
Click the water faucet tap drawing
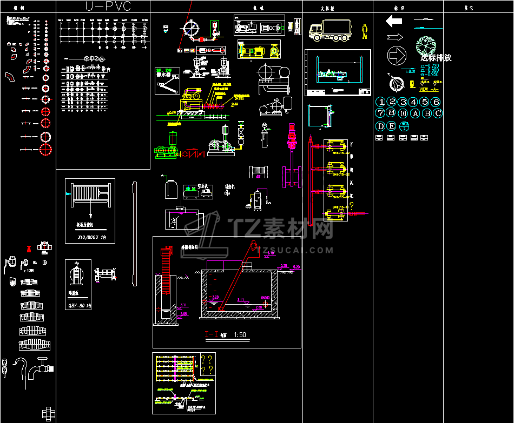[x=41, y=368]
